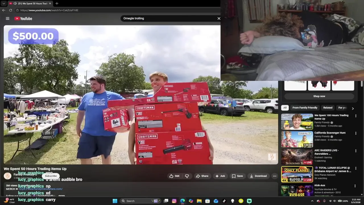Save the video to a playlist
The height and width of the screenshot is (205, 364).
click(237, 176)
